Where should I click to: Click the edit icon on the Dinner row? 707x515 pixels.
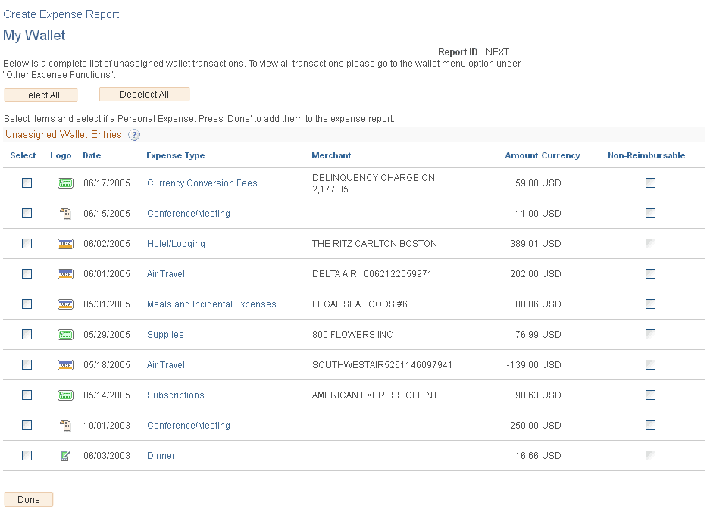click(65, 455)
